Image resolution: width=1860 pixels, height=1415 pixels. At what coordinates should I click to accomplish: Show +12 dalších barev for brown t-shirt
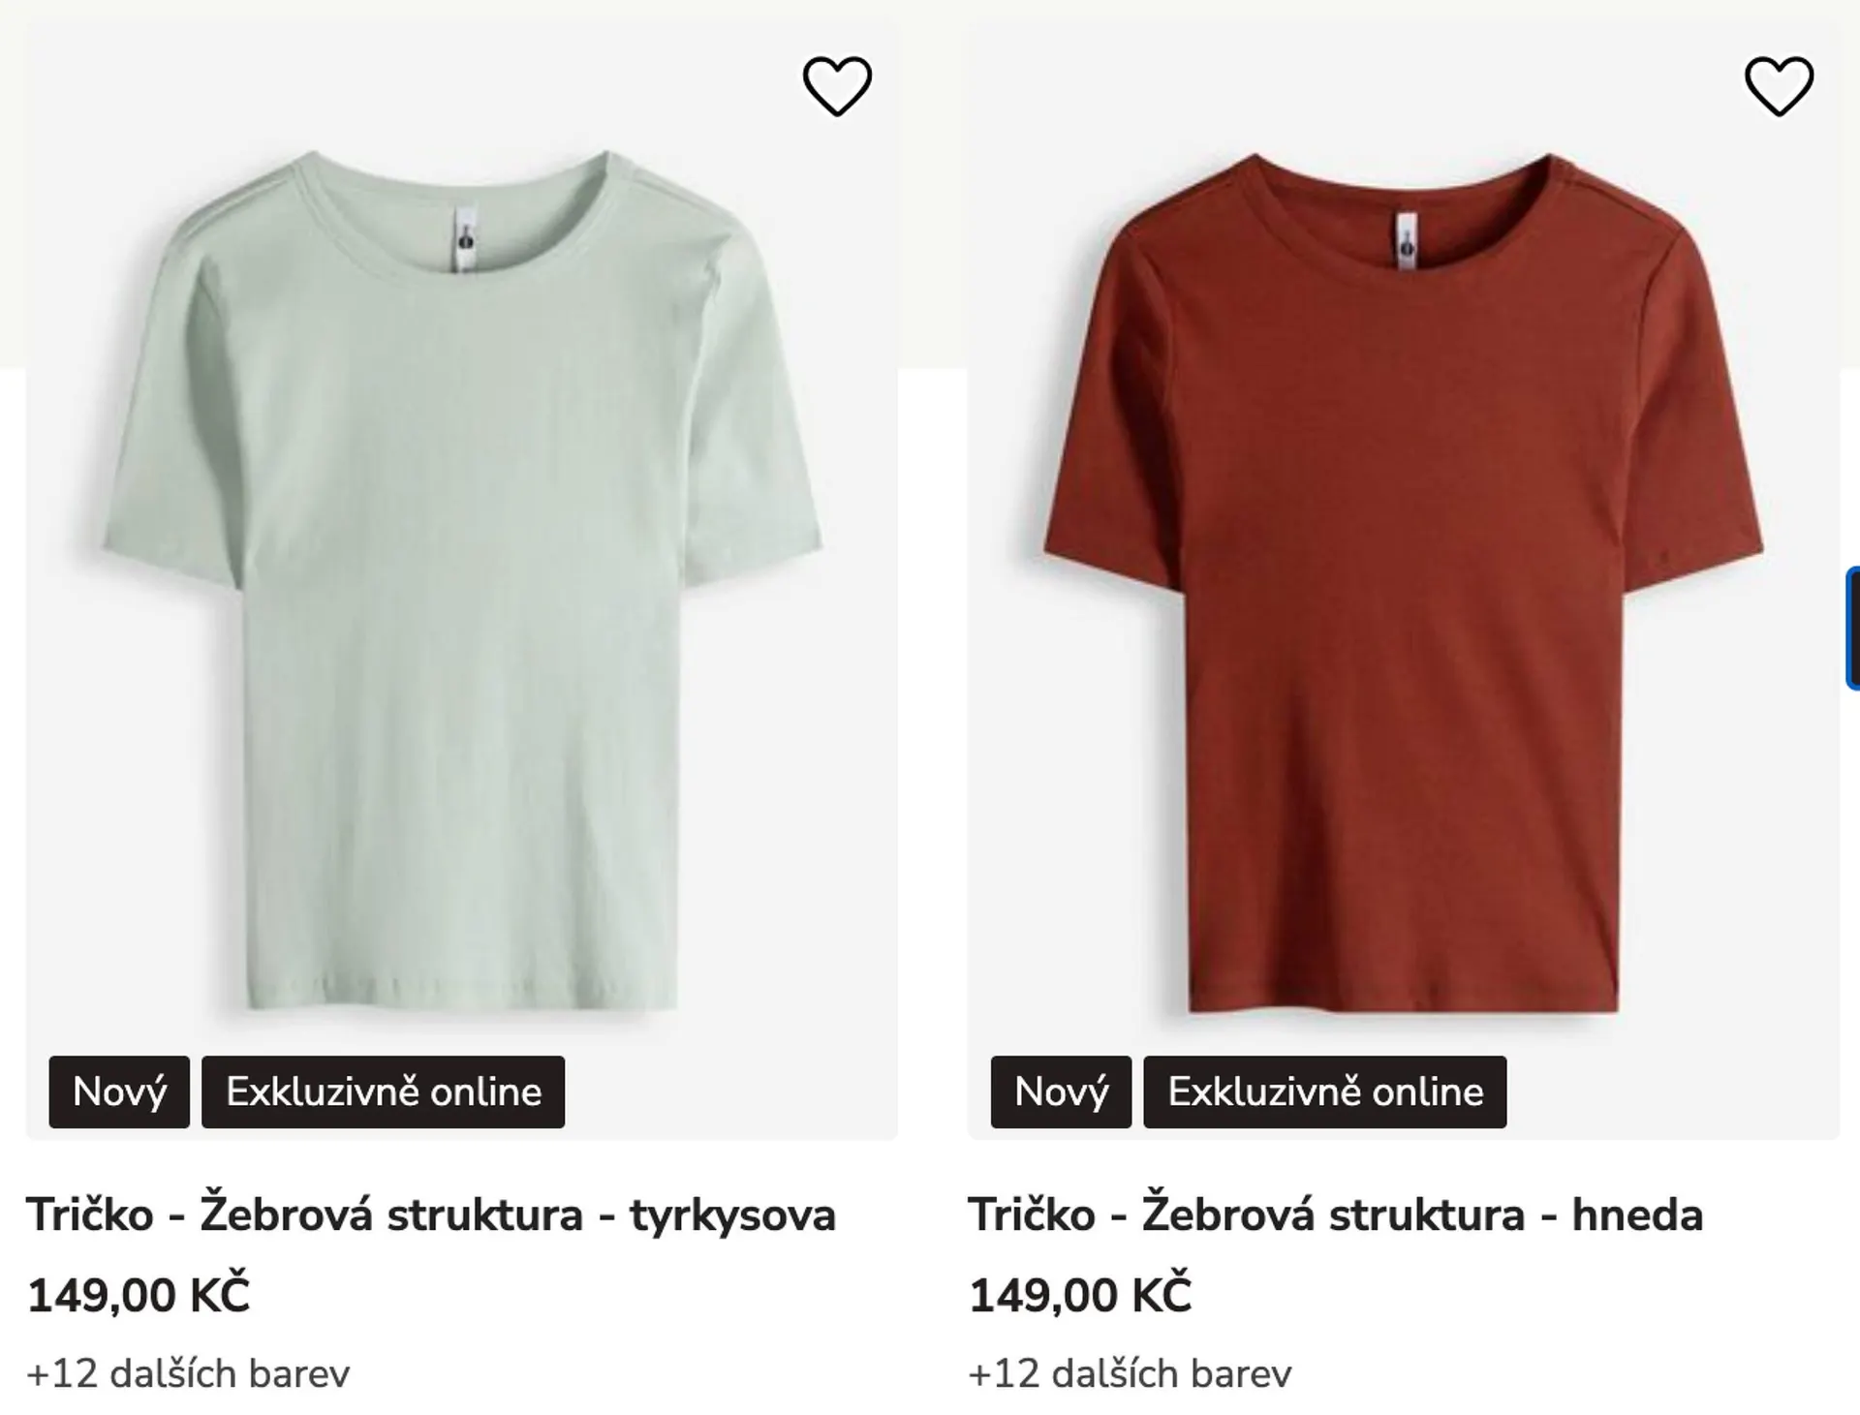pyautogui.click(x=1130, y=1373)
